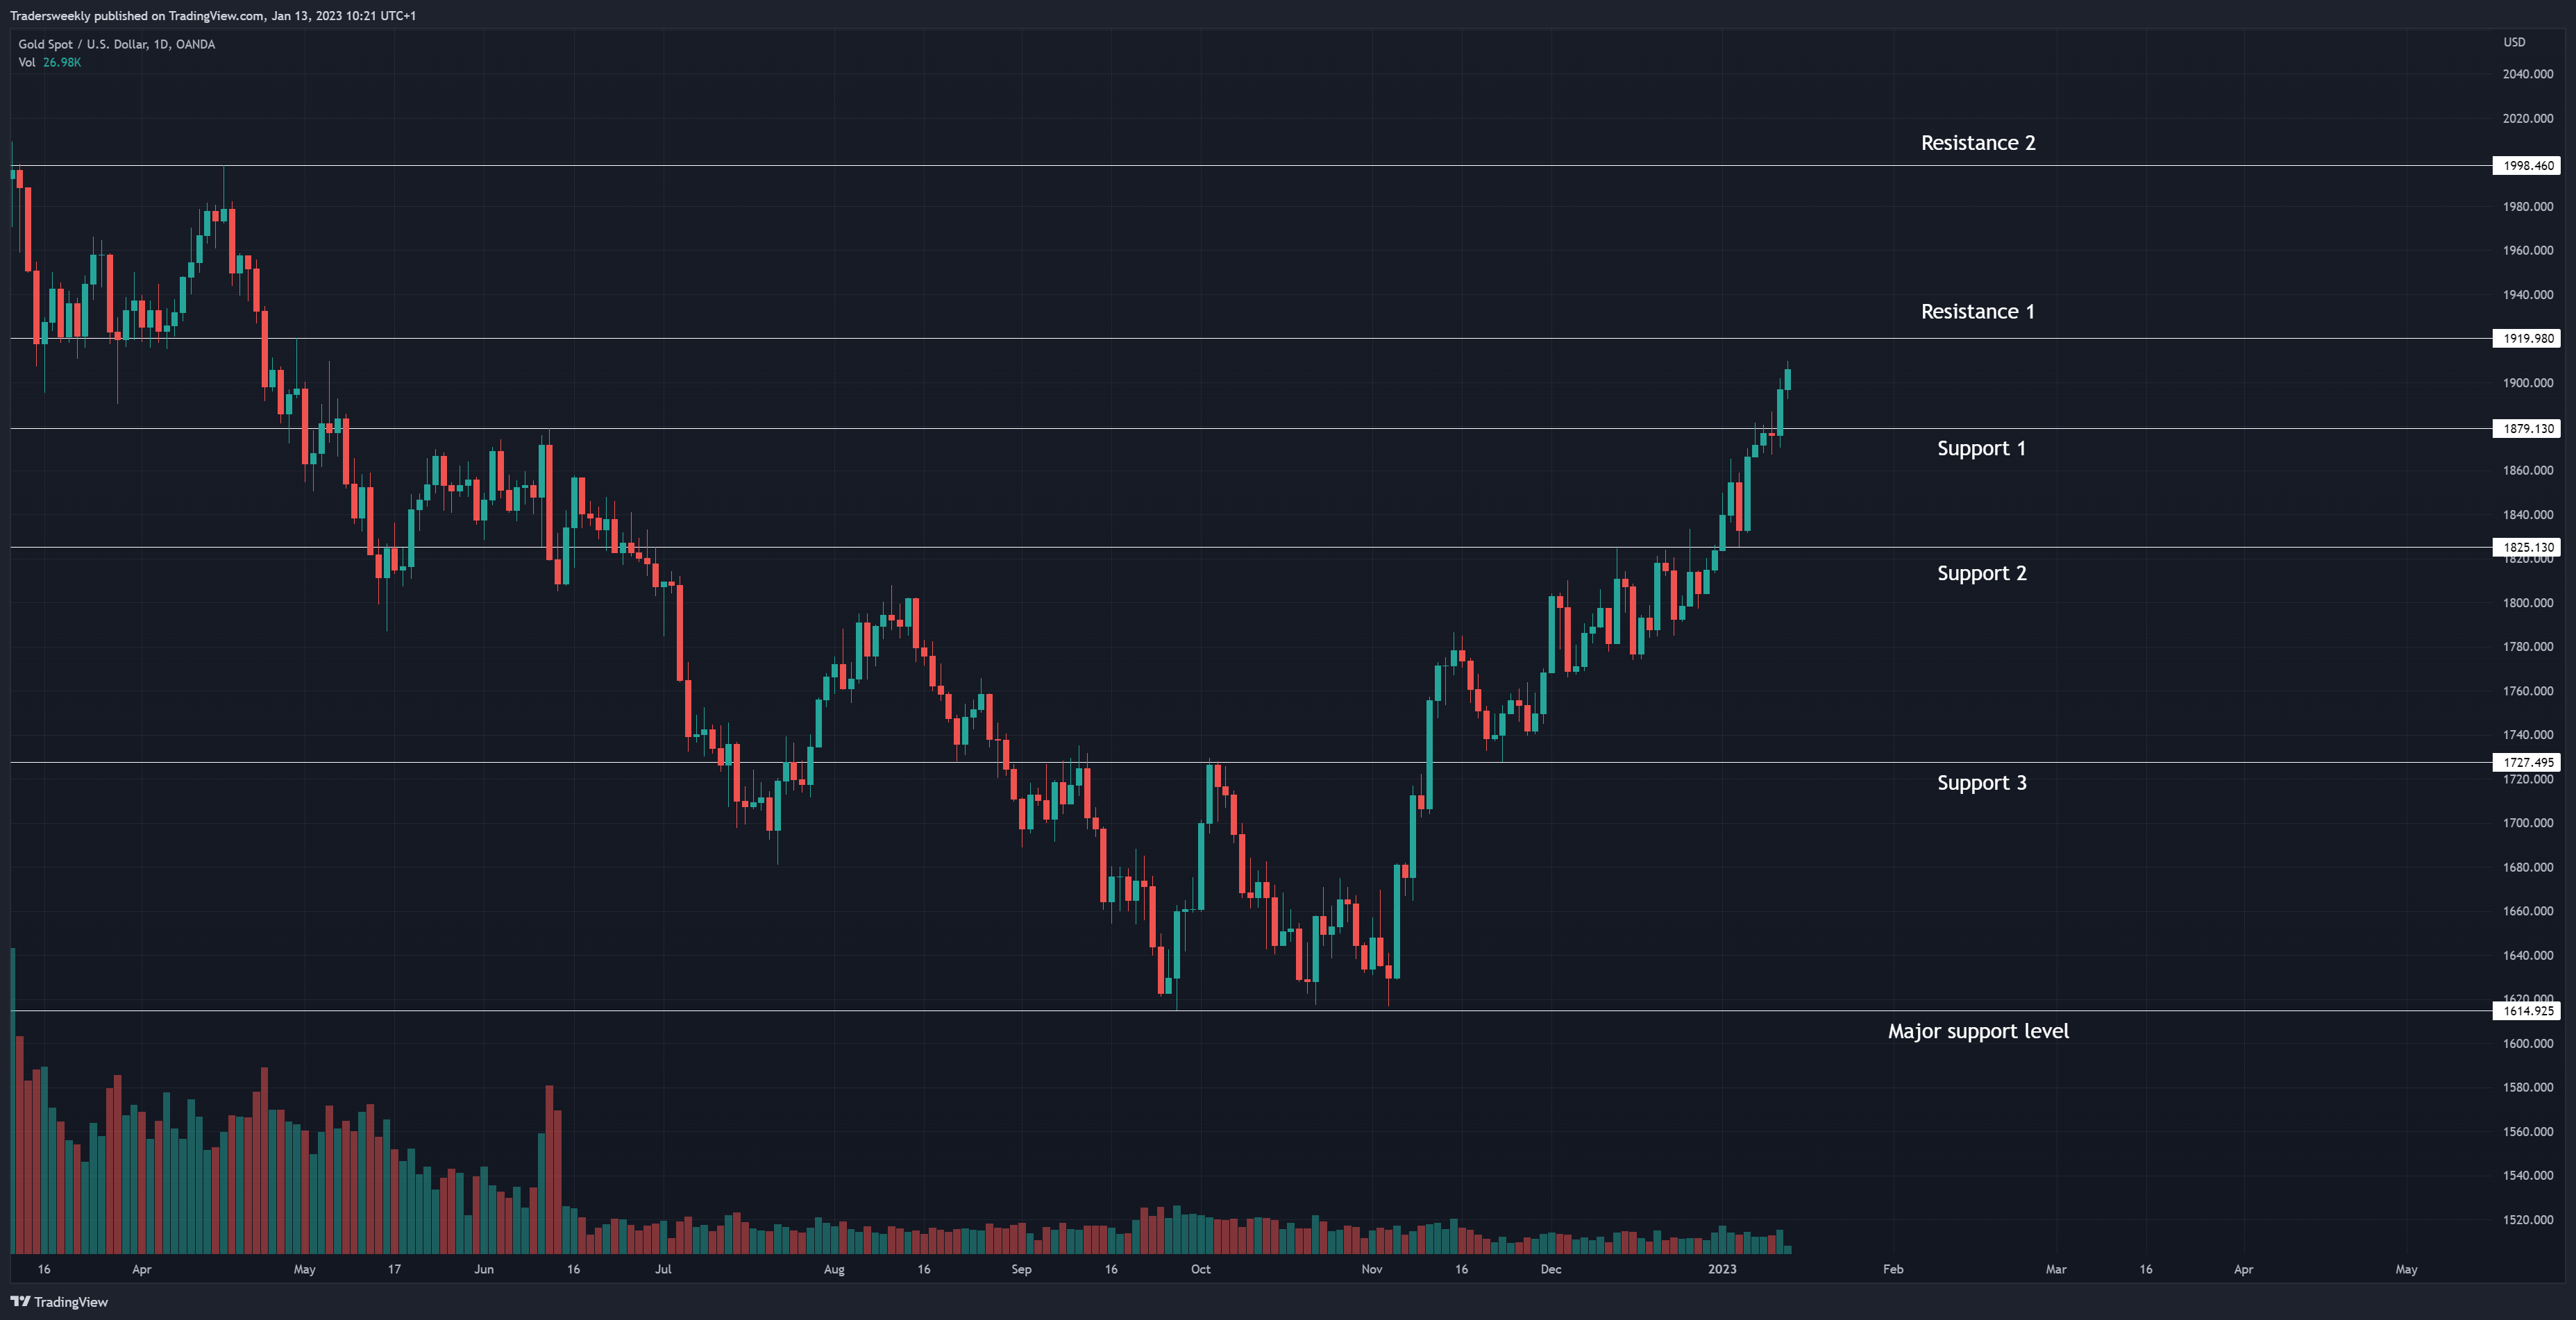
Task: Click the Support 1 label
Action: 1981,449
